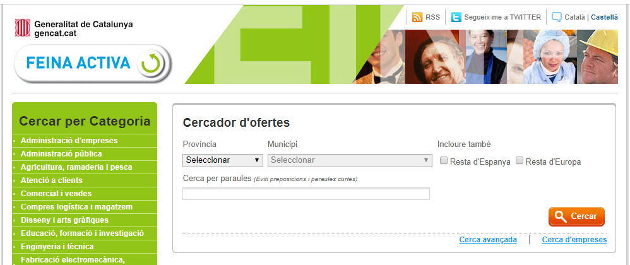Click the RSS feed icon
Viewport: 630px width, 265px height.
(417, 17)
